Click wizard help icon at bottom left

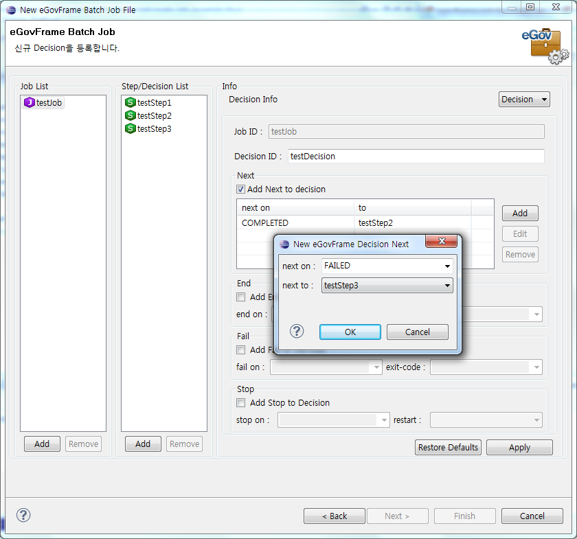coord(23,515)
